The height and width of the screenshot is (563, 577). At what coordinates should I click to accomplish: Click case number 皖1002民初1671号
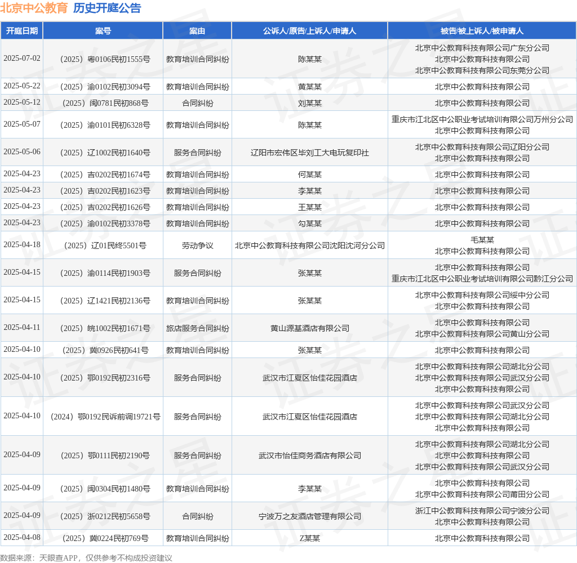pyautogui.click(x=105, y=328)
